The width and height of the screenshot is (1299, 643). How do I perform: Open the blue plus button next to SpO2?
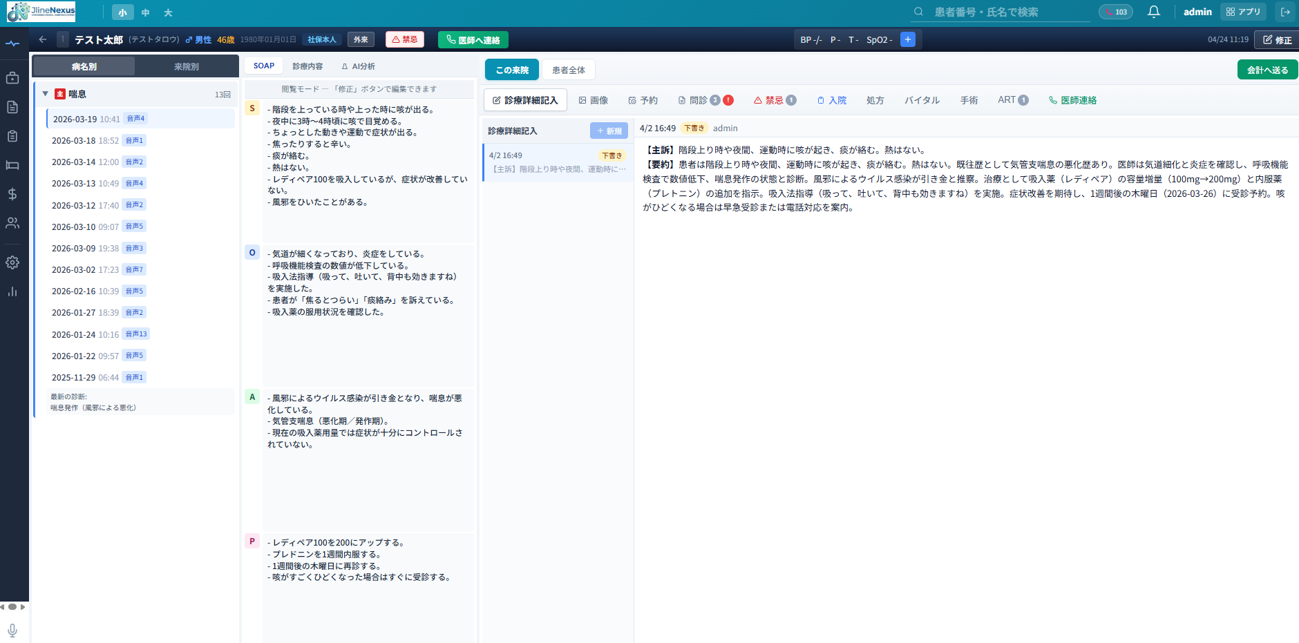point(907,39)
